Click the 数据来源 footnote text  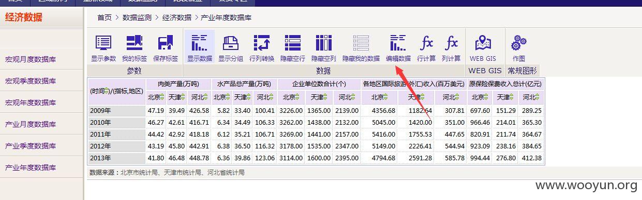coord(167,173)
